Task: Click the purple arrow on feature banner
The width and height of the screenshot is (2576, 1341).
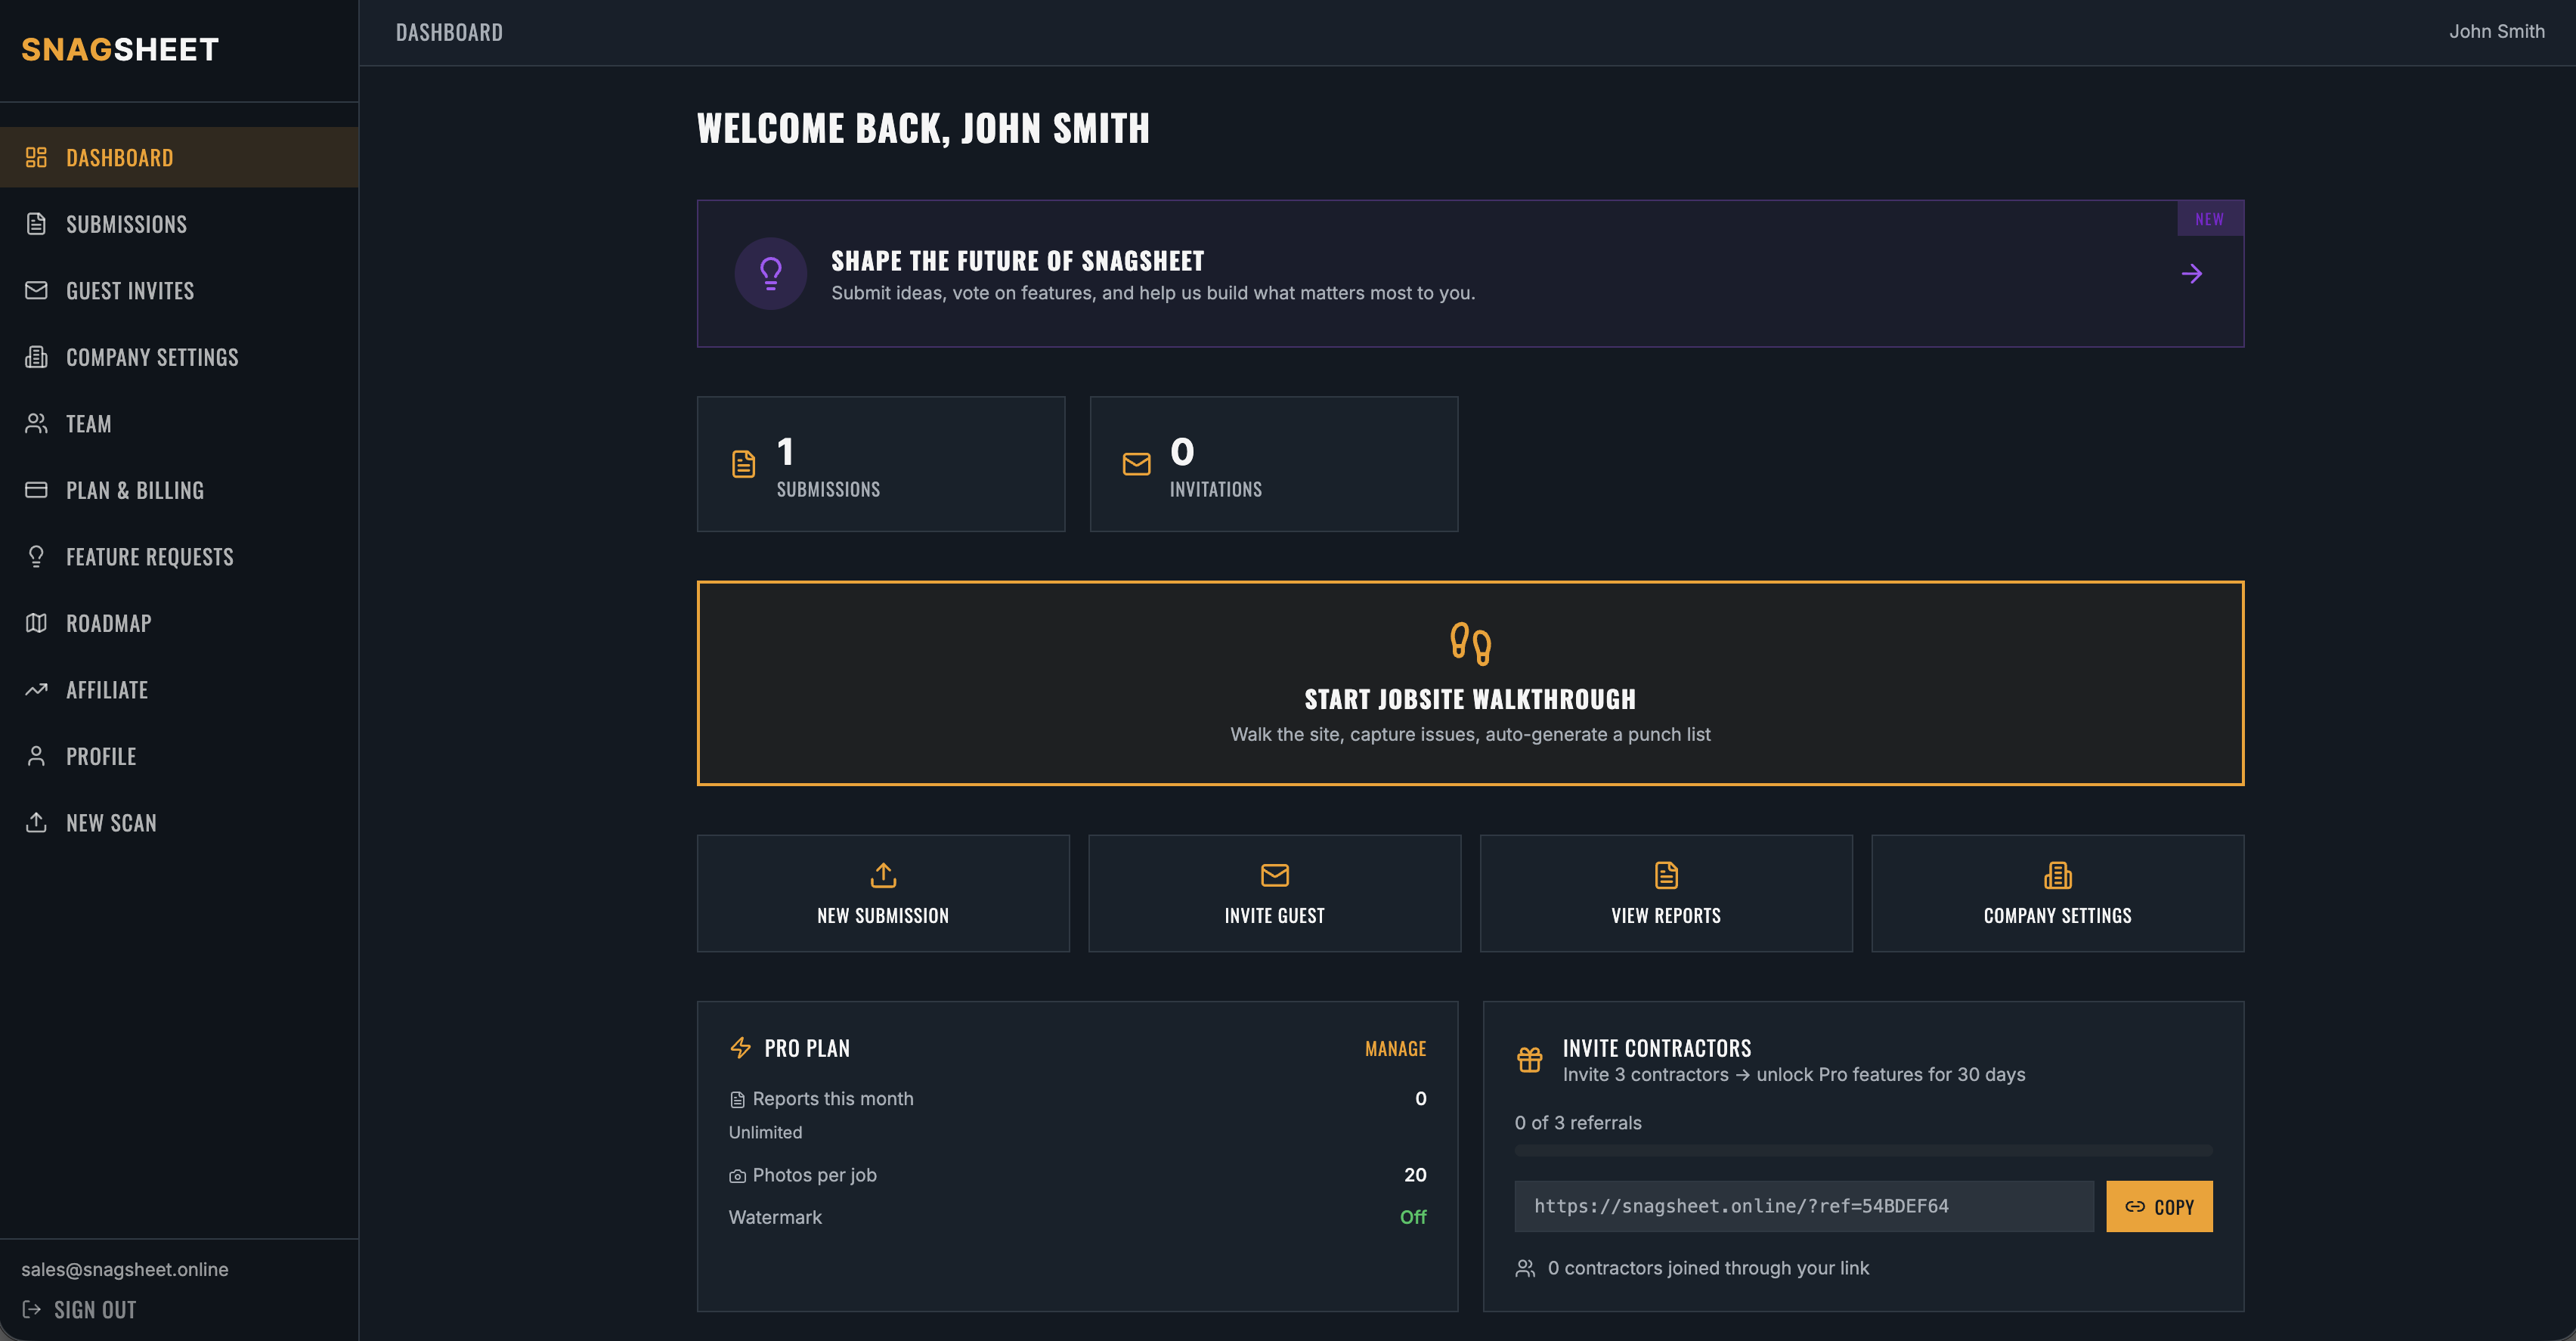Action: click(x=2191, y=273)
